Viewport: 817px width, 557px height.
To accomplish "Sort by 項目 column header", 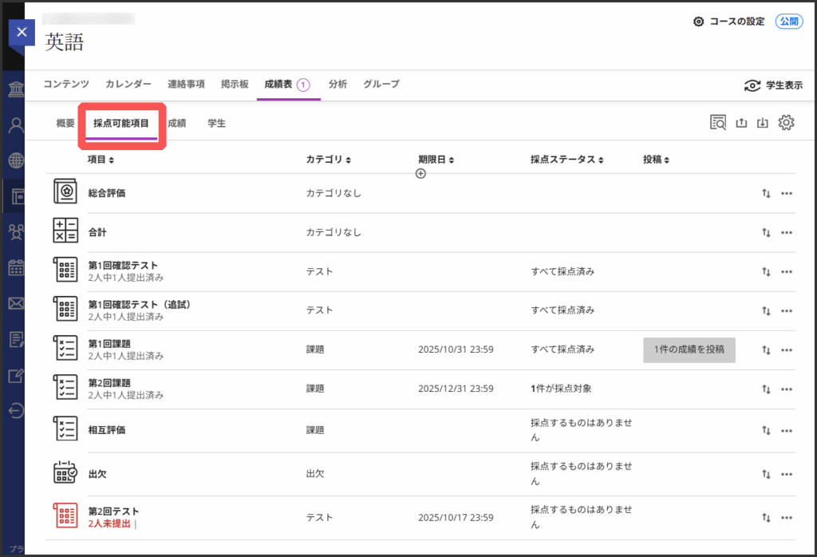I will tap(101, 160).
